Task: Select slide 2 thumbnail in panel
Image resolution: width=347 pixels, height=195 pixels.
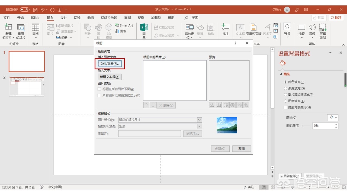Action: click(27, 86)
